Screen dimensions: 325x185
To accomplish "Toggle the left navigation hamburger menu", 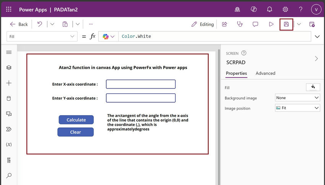I will [x=9, y=52].
